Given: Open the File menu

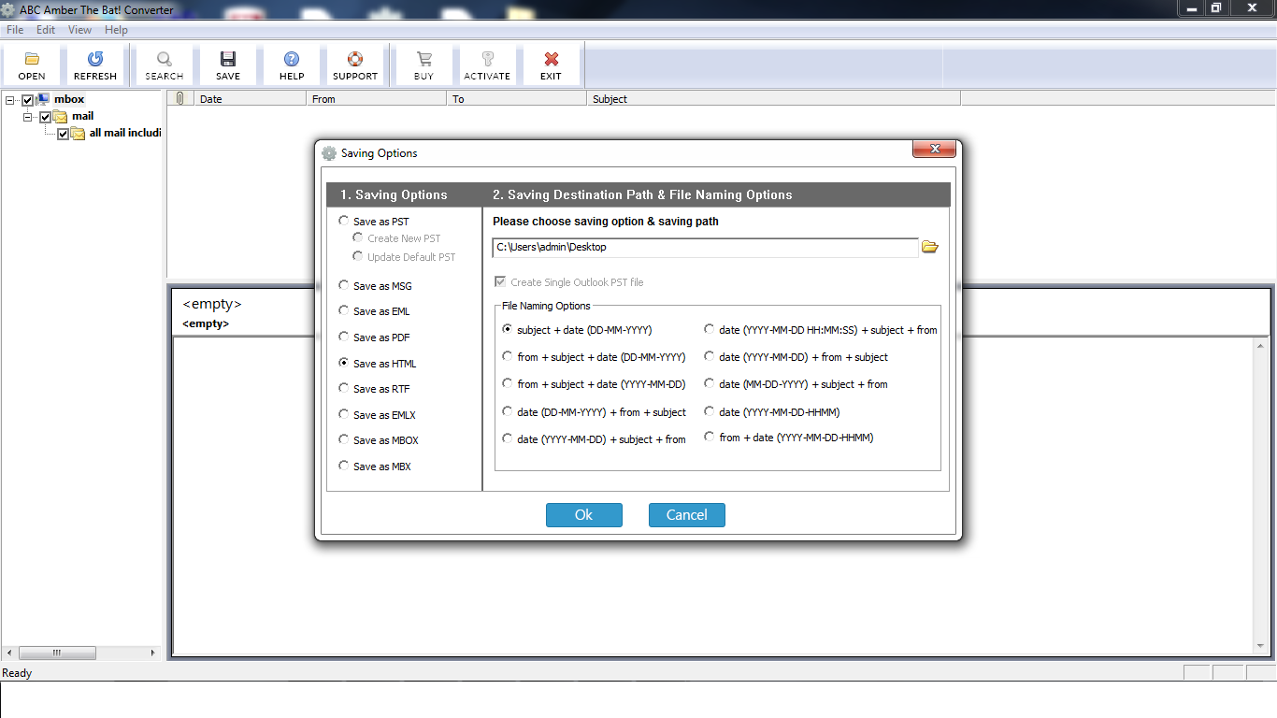Looking at the screenshot, I should click(x=15, y=30).
